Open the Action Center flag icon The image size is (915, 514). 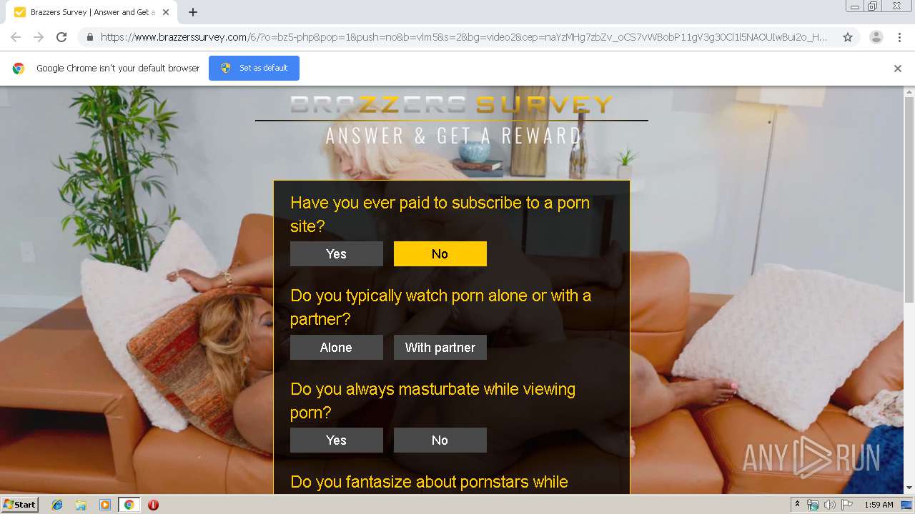(847, 505)
